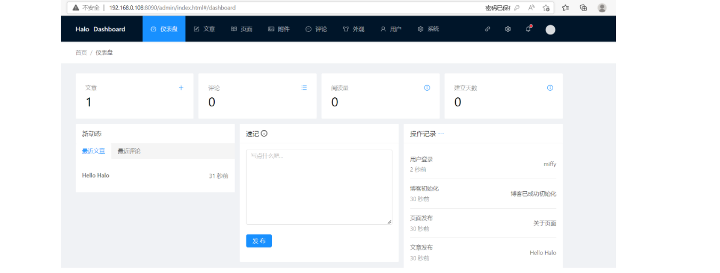Click the miffy username in the log

[x=550, y=164]
